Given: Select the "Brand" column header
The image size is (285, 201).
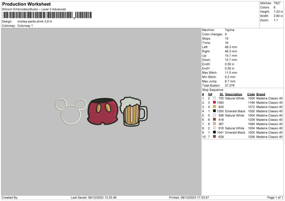Looking at the screenshot, I should tap(261, 94).
